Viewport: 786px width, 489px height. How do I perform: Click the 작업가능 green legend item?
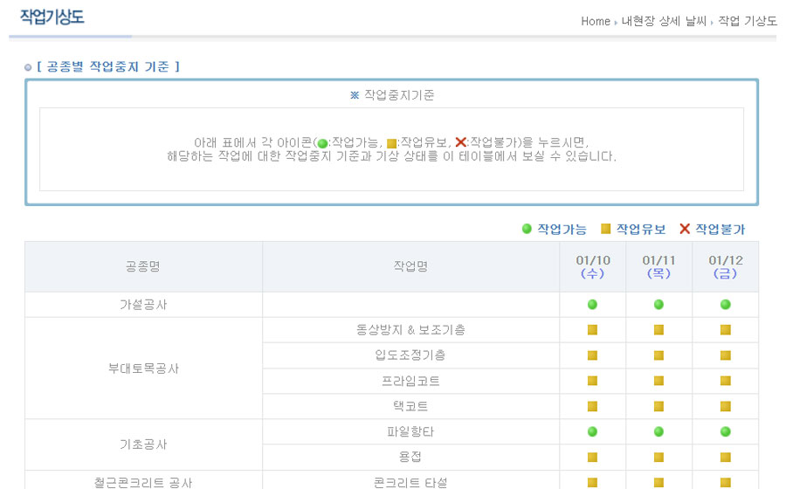click(x=554, y=229)
